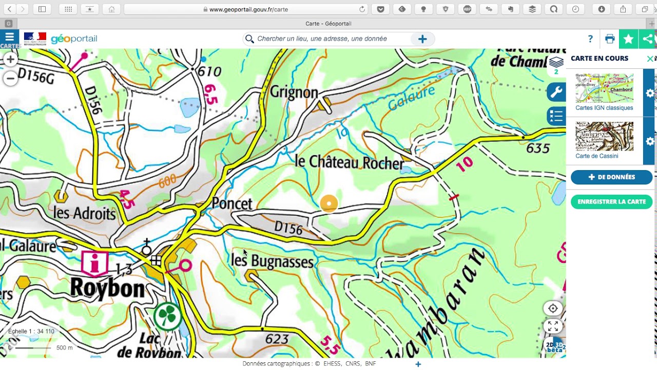
Task: Expand the bottom attribution plus
Action: point(418,364)
